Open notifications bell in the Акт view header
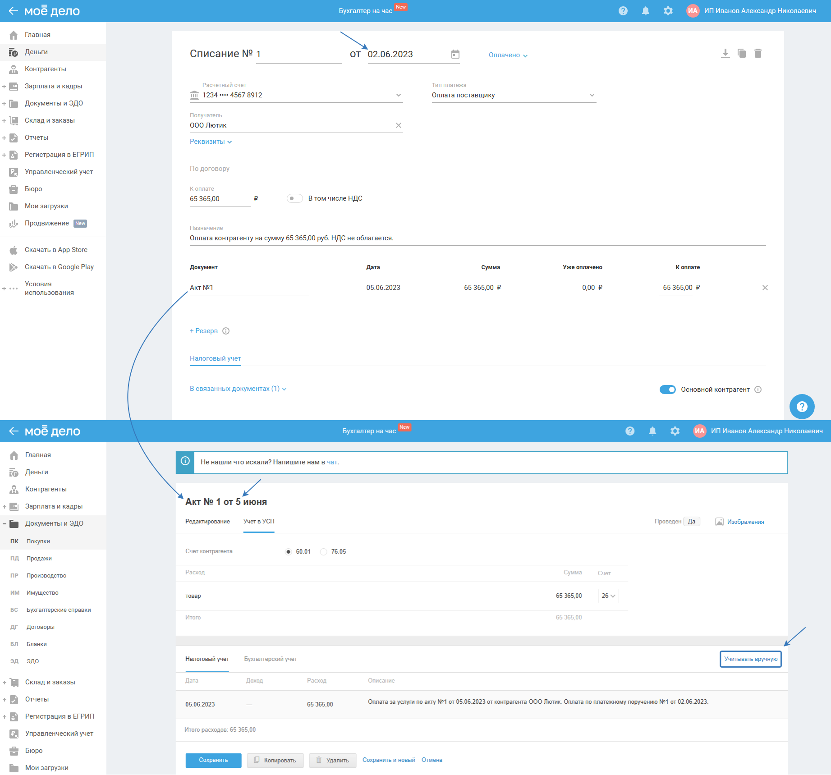Viewport: 831px width, 775px height. (652, 431)
